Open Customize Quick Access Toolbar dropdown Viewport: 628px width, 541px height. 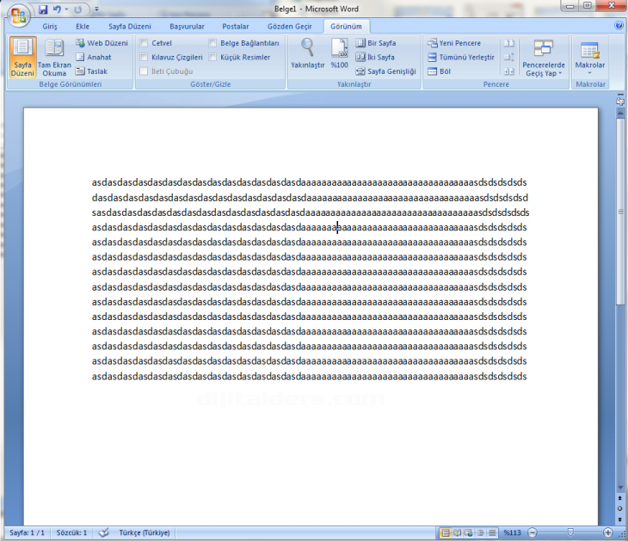[x=96, y=9]
